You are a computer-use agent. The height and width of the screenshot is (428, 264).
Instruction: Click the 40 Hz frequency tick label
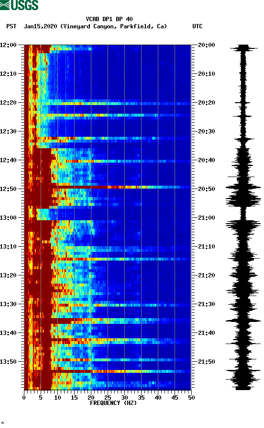point(158,398)
